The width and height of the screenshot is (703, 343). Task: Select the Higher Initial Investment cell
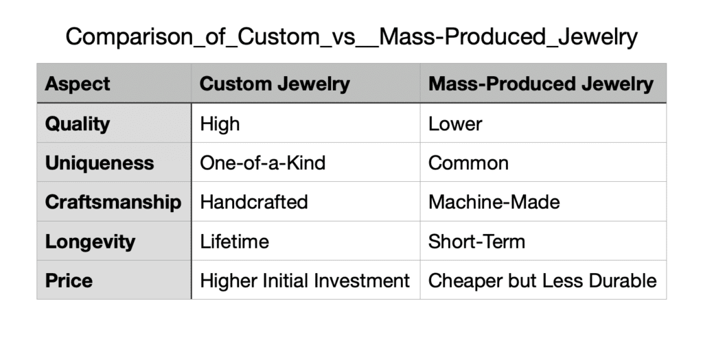pyautogui.click(x=306, y=280)
